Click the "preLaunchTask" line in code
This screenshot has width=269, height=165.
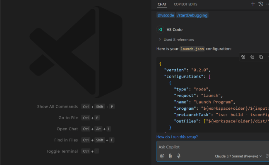(221, 115)
